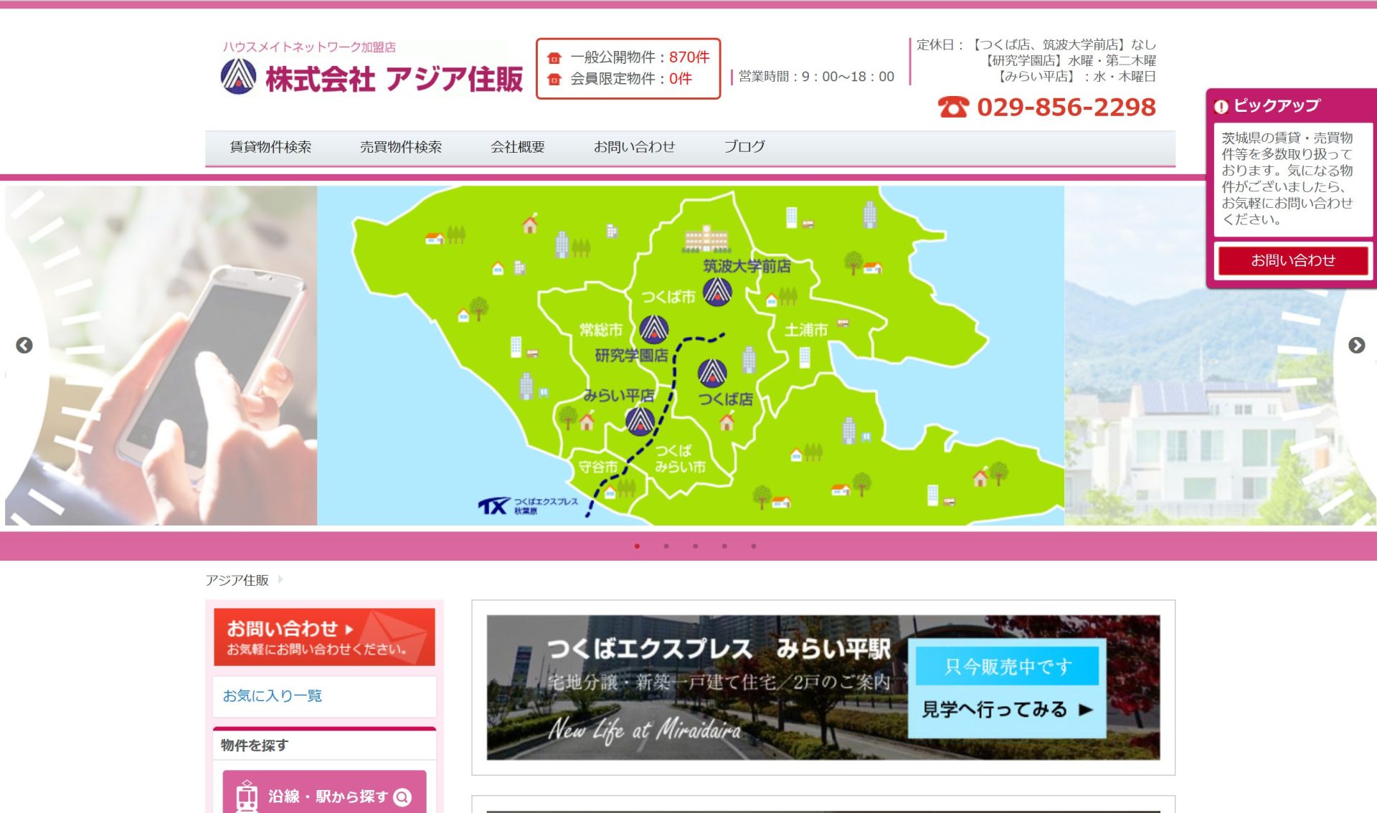Click the breadcrumb arrow after アジア住販
The width and height of the screenshot is (1377, 813).
[x=280, y=580]
